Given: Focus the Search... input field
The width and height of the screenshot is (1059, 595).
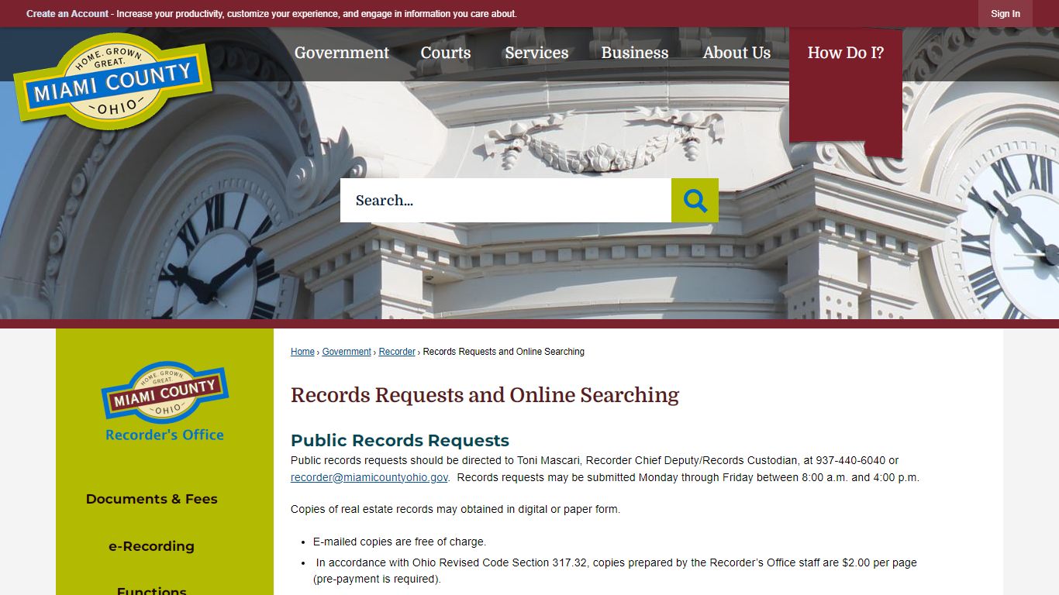Looking at the screenshot, I should [x=505, y=201].
